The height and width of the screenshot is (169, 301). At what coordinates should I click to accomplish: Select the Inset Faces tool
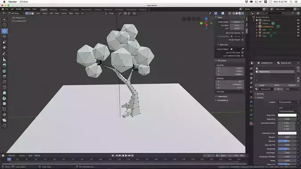[4, 71]
